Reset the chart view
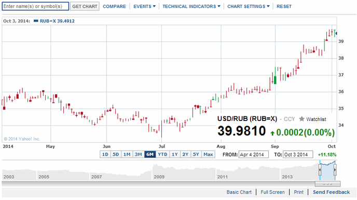 pyautogui.click(x=284, y=6)
